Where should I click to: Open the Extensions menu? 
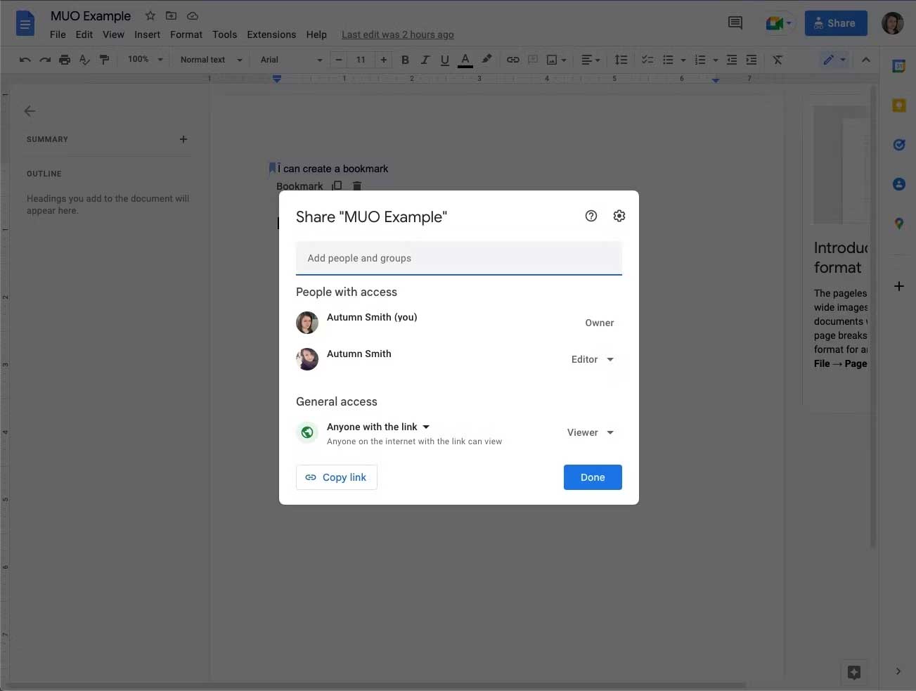click(x=271, y=34)
